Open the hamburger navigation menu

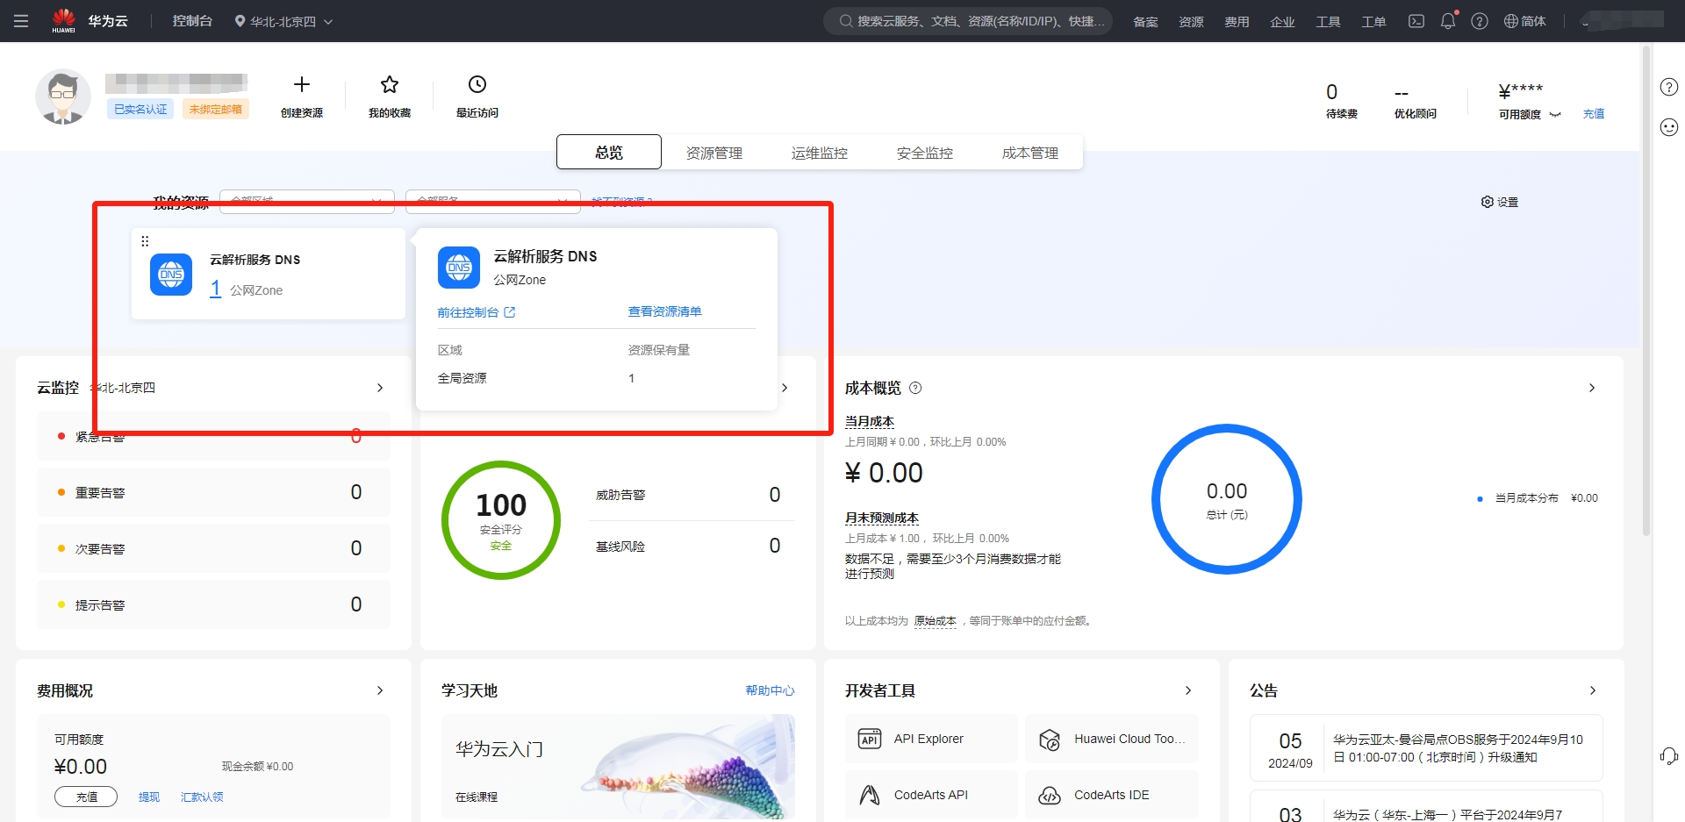pyautogui.click(x=21, y=21)
